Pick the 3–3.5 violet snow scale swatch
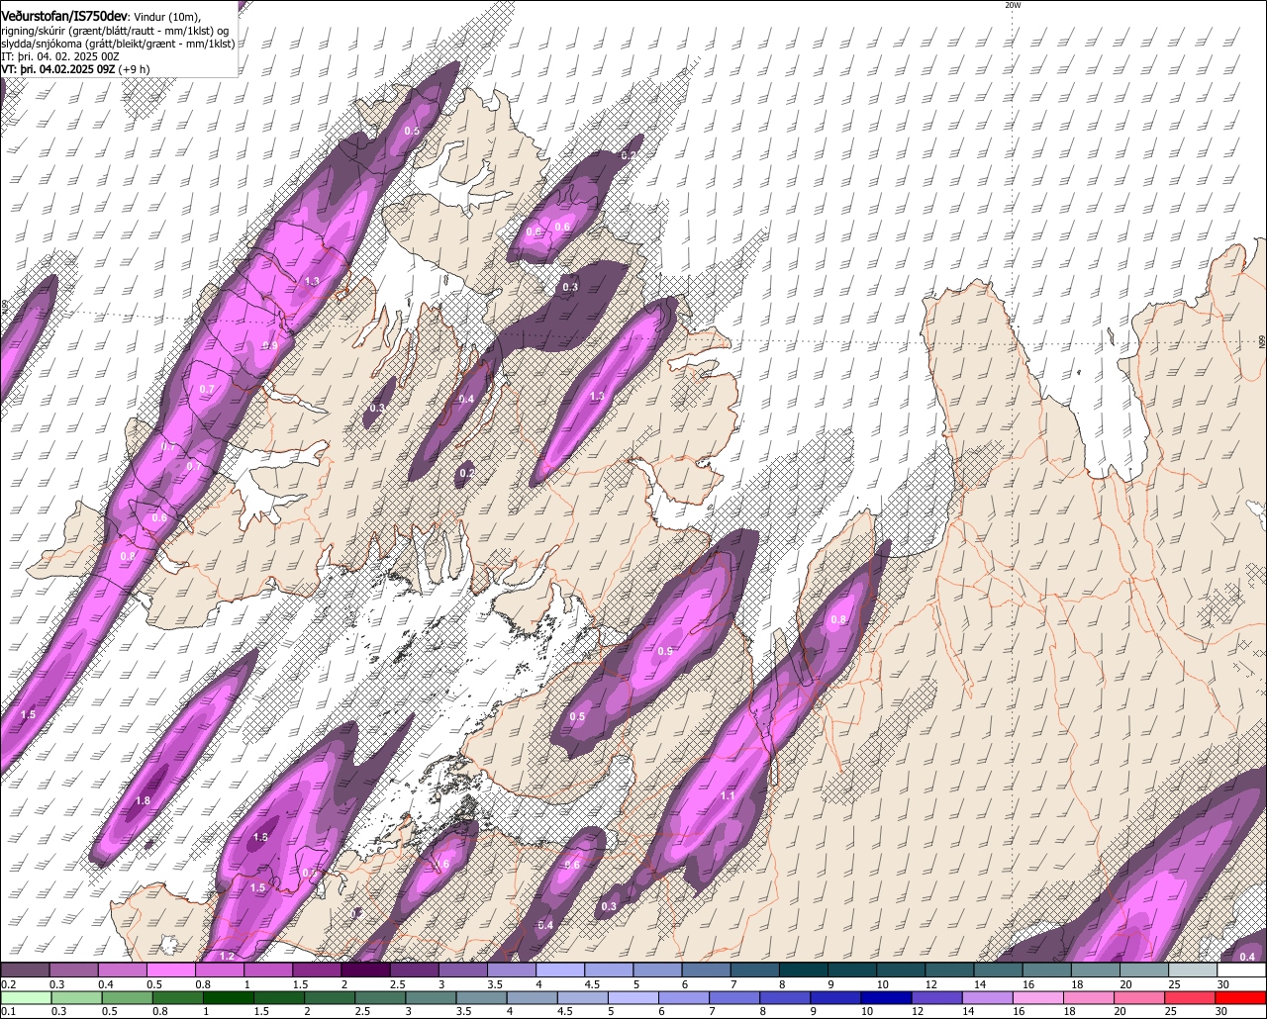The width and height of the screenshot is (1267, 1019). (x=462, y=971)
